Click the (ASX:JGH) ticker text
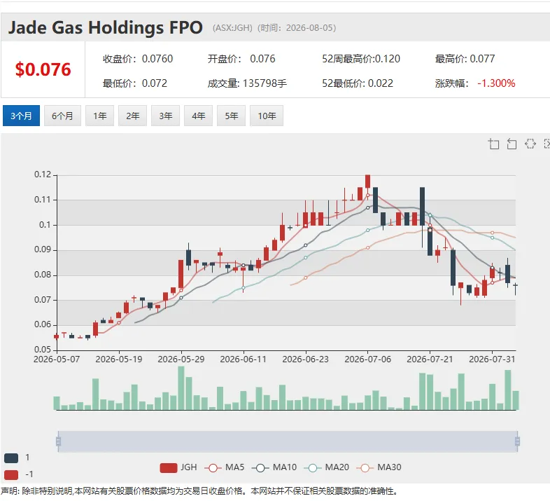The image size is (550, 501). (232, 28)
